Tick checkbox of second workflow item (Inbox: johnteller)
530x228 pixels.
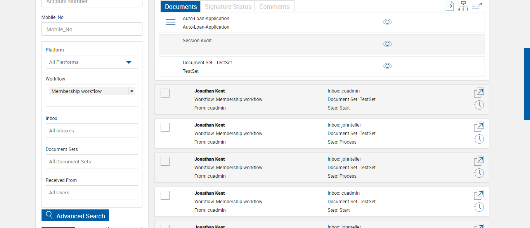coord(165,127)
